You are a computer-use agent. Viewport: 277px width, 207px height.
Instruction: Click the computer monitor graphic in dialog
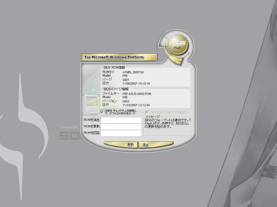tap(91, 104)
